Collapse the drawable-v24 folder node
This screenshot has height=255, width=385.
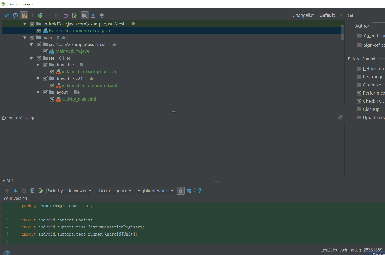(x=38, y=79)
